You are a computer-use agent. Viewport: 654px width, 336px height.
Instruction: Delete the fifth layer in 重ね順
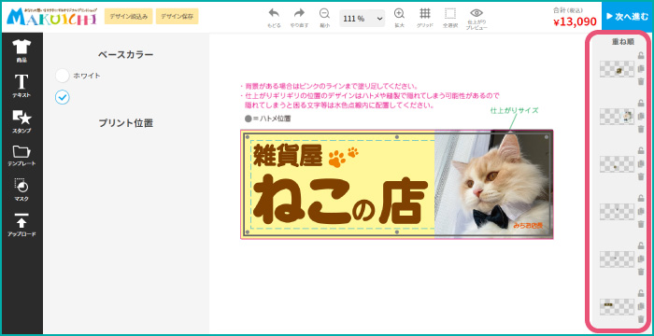coord(641,272)
